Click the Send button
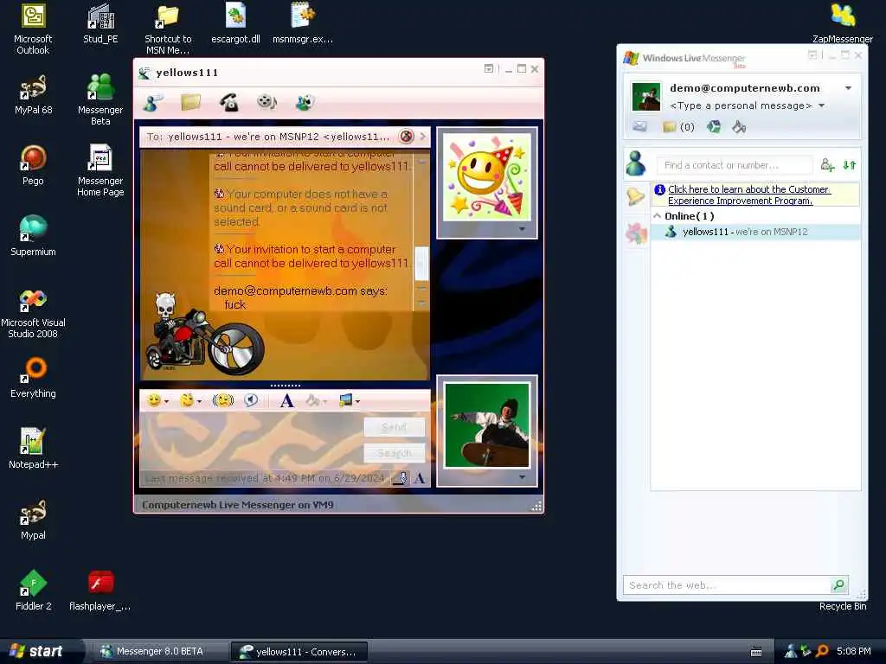 395,427
